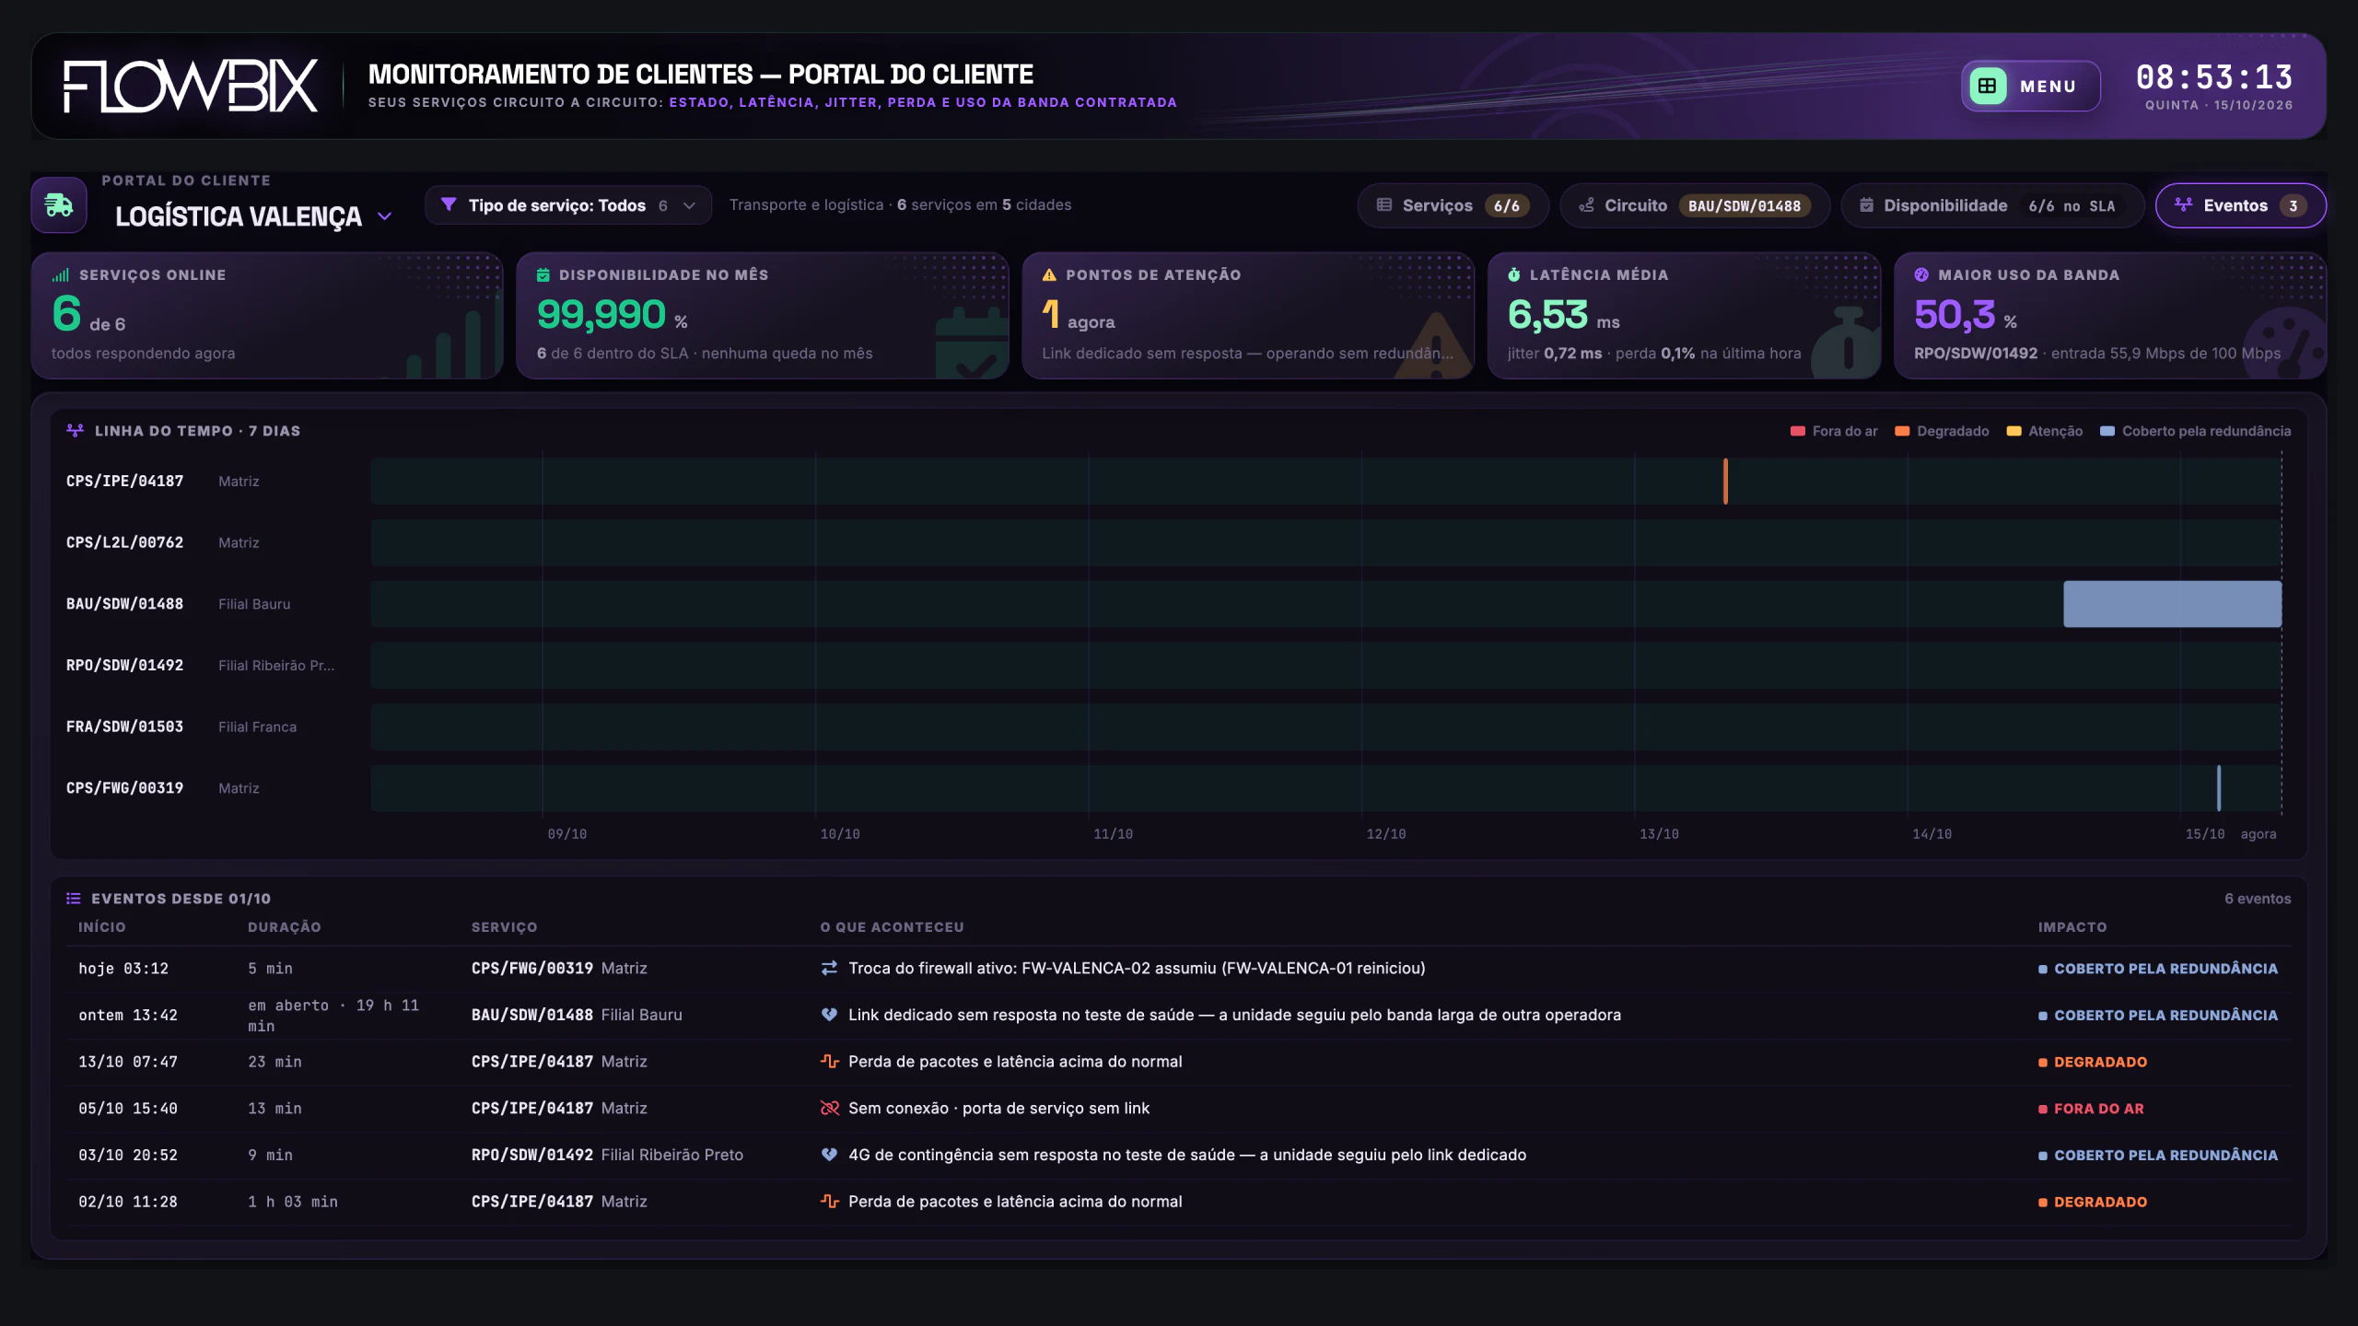Click the Atenção legend swatch

[x=2014, y=431]
